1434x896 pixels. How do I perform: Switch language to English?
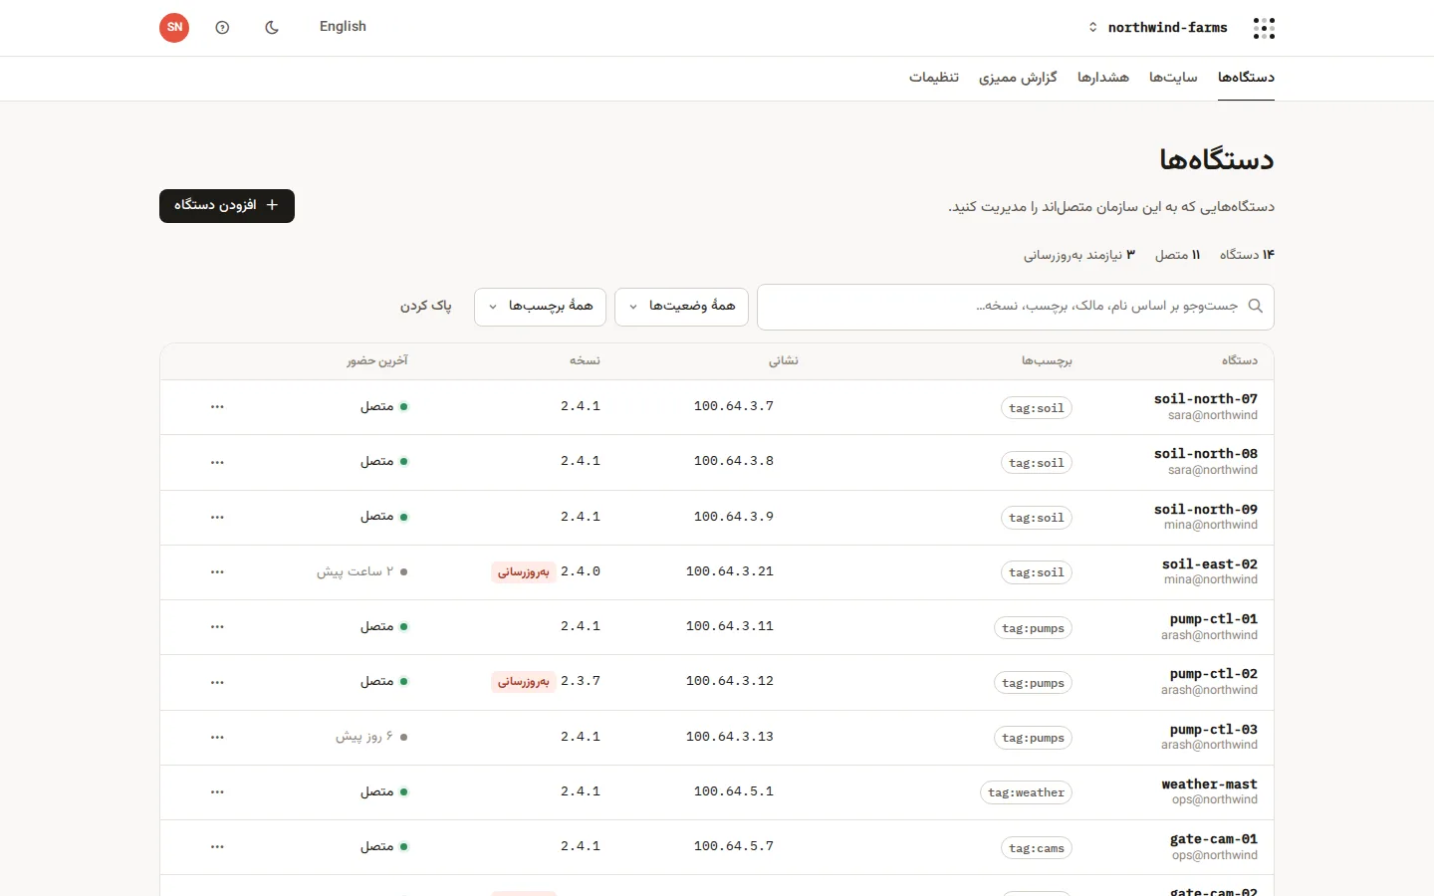pyautogui.click(x=343, y=27)
